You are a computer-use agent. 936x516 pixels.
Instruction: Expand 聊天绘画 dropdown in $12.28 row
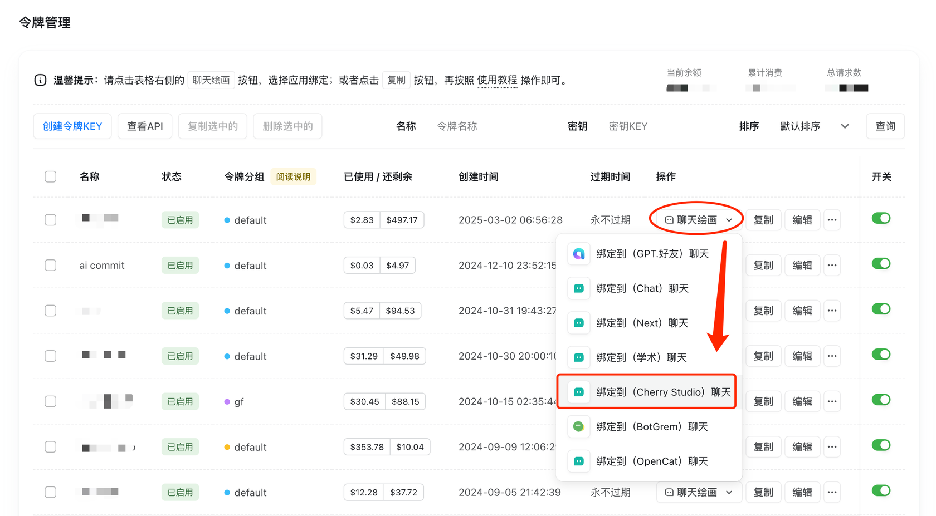click(x=699, y=492)
